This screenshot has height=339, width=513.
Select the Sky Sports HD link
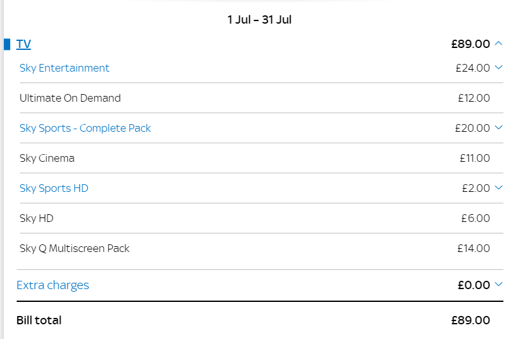[x=54, y=188]
